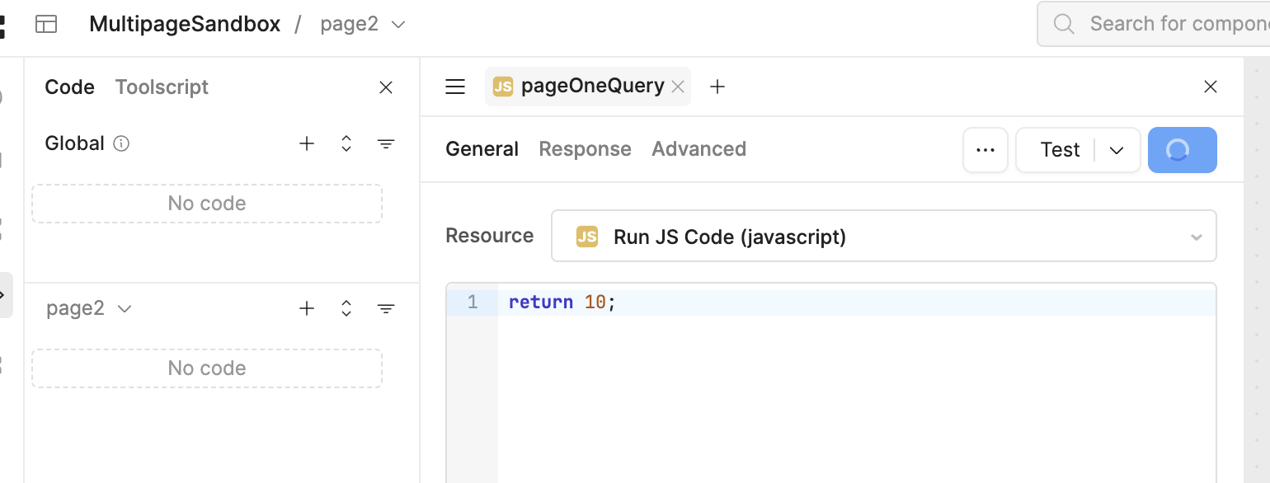
Task: Open the page2 section filter icon
Action: 385,308
